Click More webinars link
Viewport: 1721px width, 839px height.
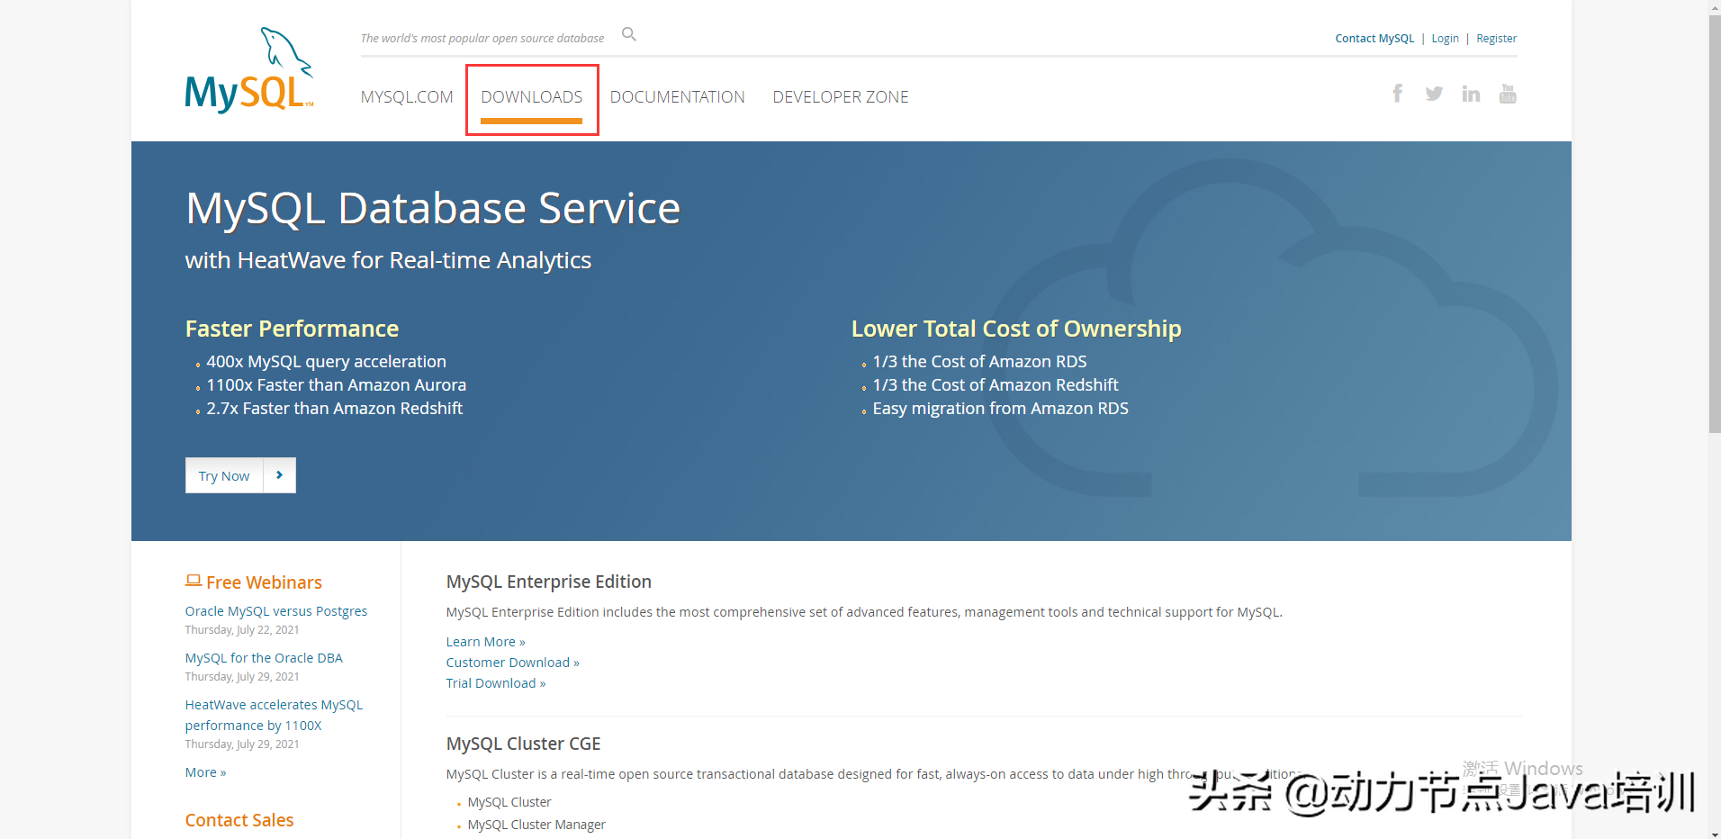click(x=205, y=772)
